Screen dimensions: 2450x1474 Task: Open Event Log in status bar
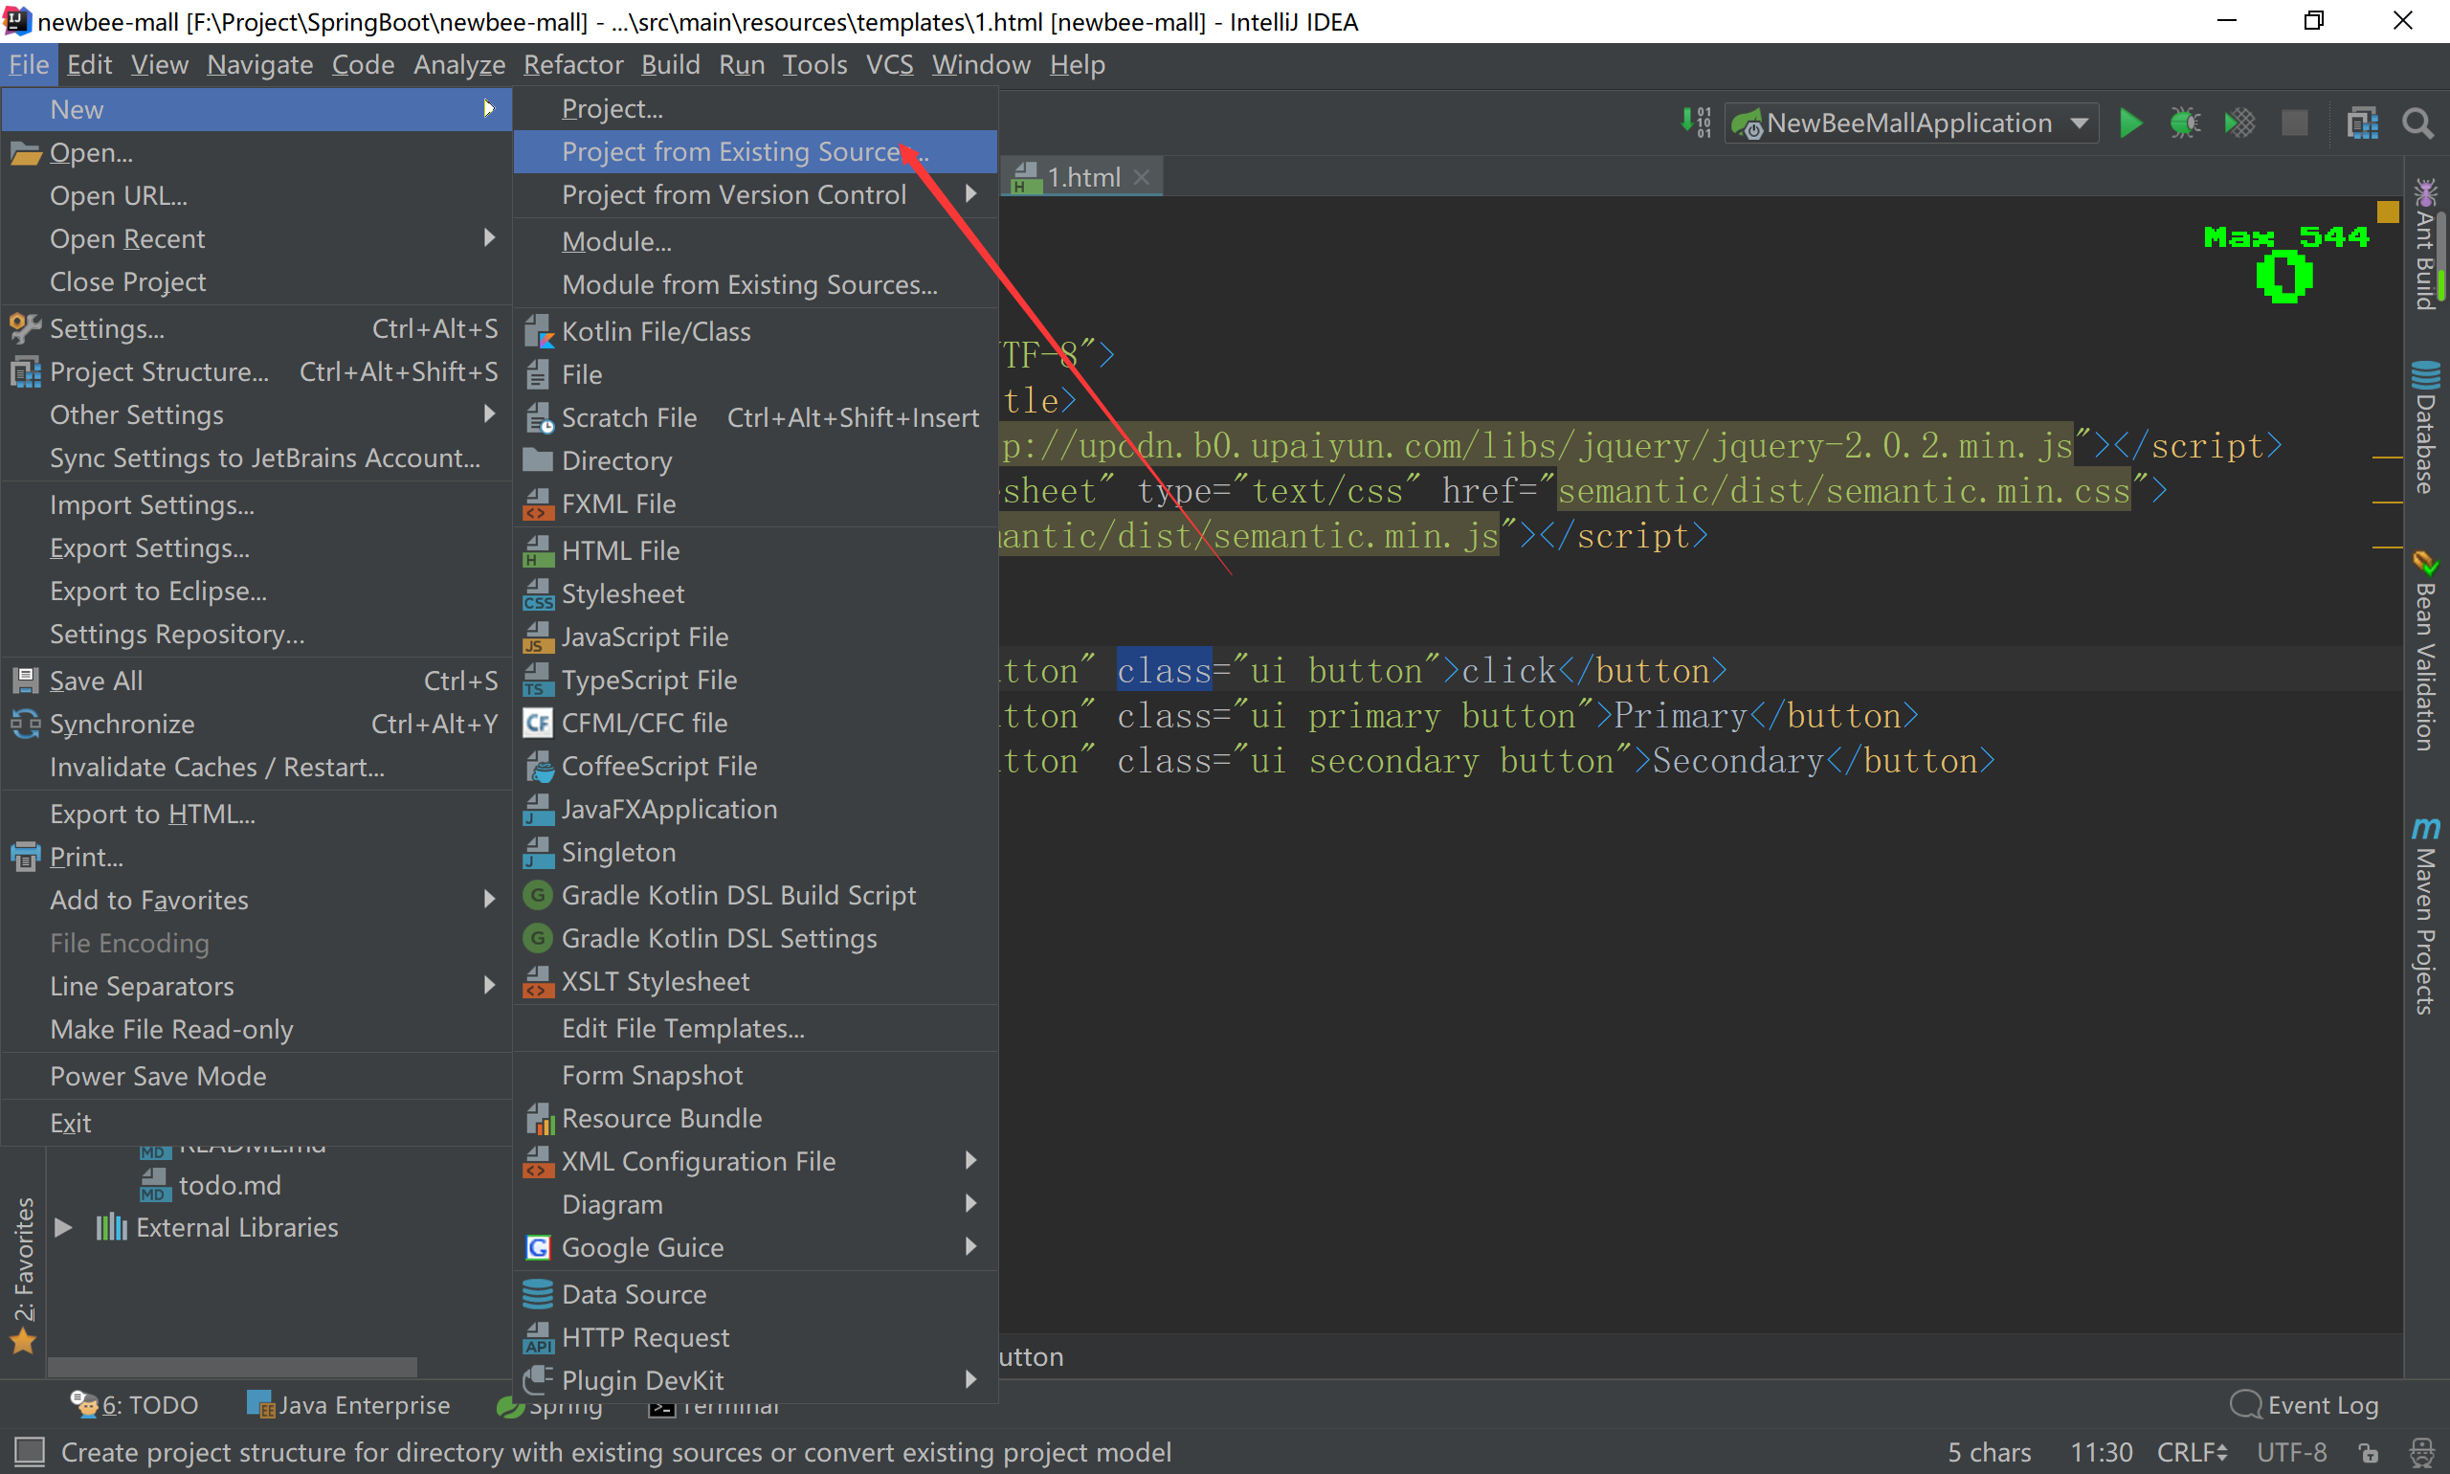click(2306, 1404)
